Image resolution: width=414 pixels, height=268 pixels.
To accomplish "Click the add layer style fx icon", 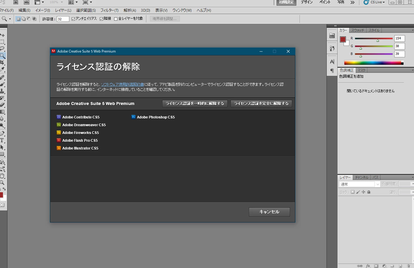I will tap(368, 266).
